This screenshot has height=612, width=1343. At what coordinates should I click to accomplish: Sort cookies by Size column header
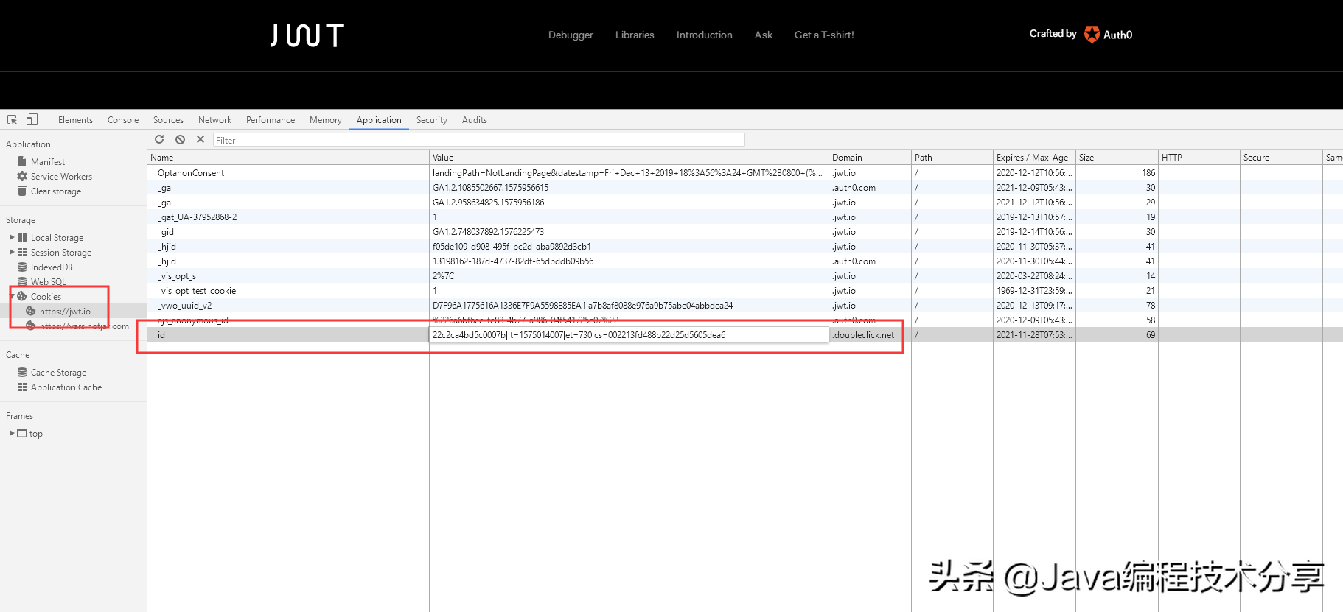tap(1117, 157)
